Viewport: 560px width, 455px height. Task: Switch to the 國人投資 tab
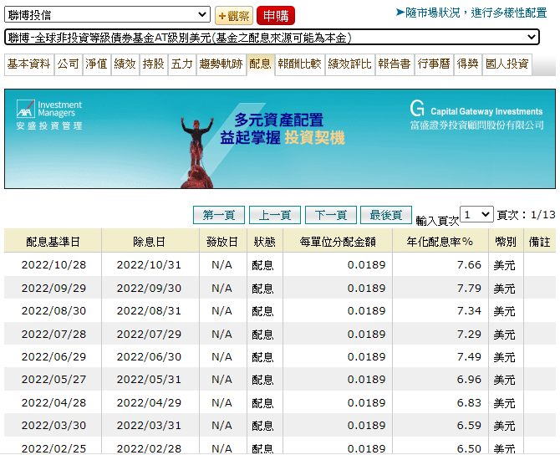point(507,64)
